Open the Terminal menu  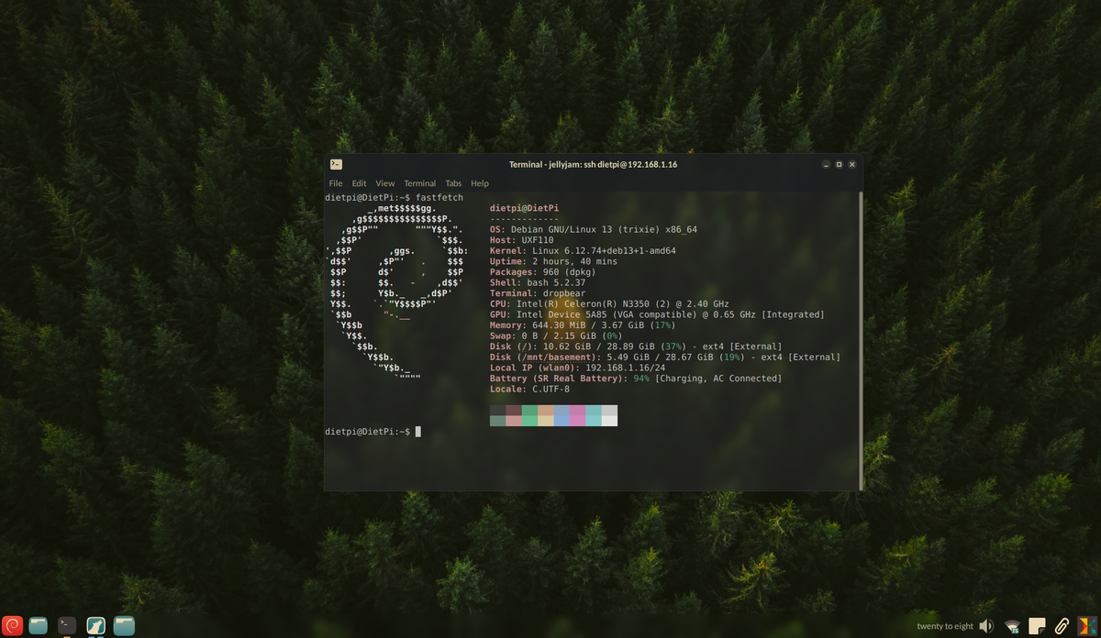420,183
